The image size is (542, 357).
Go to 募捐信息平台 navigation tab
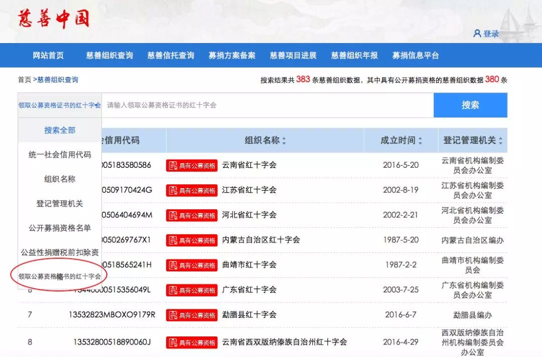click(x=416, y=56)
